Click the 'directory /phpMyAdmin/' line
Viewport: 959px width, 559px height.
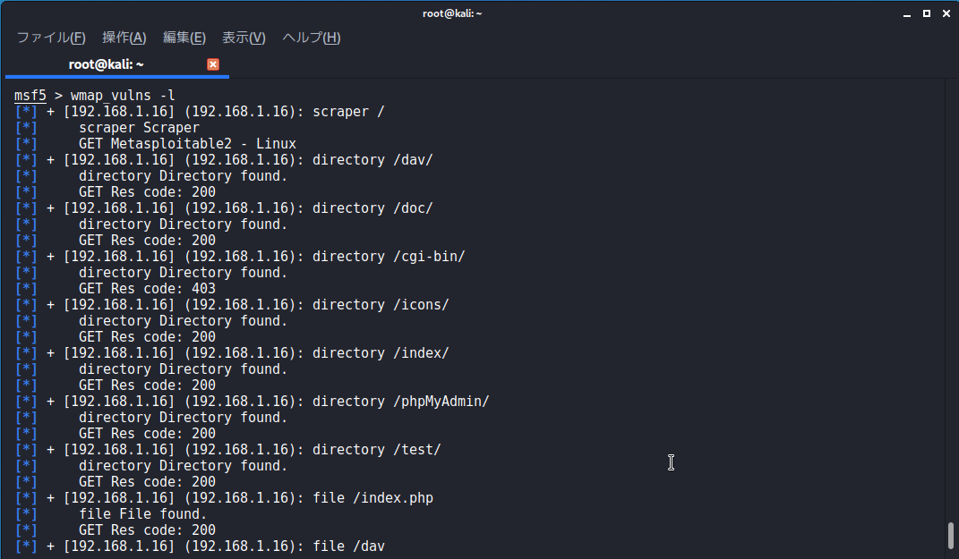252,402
